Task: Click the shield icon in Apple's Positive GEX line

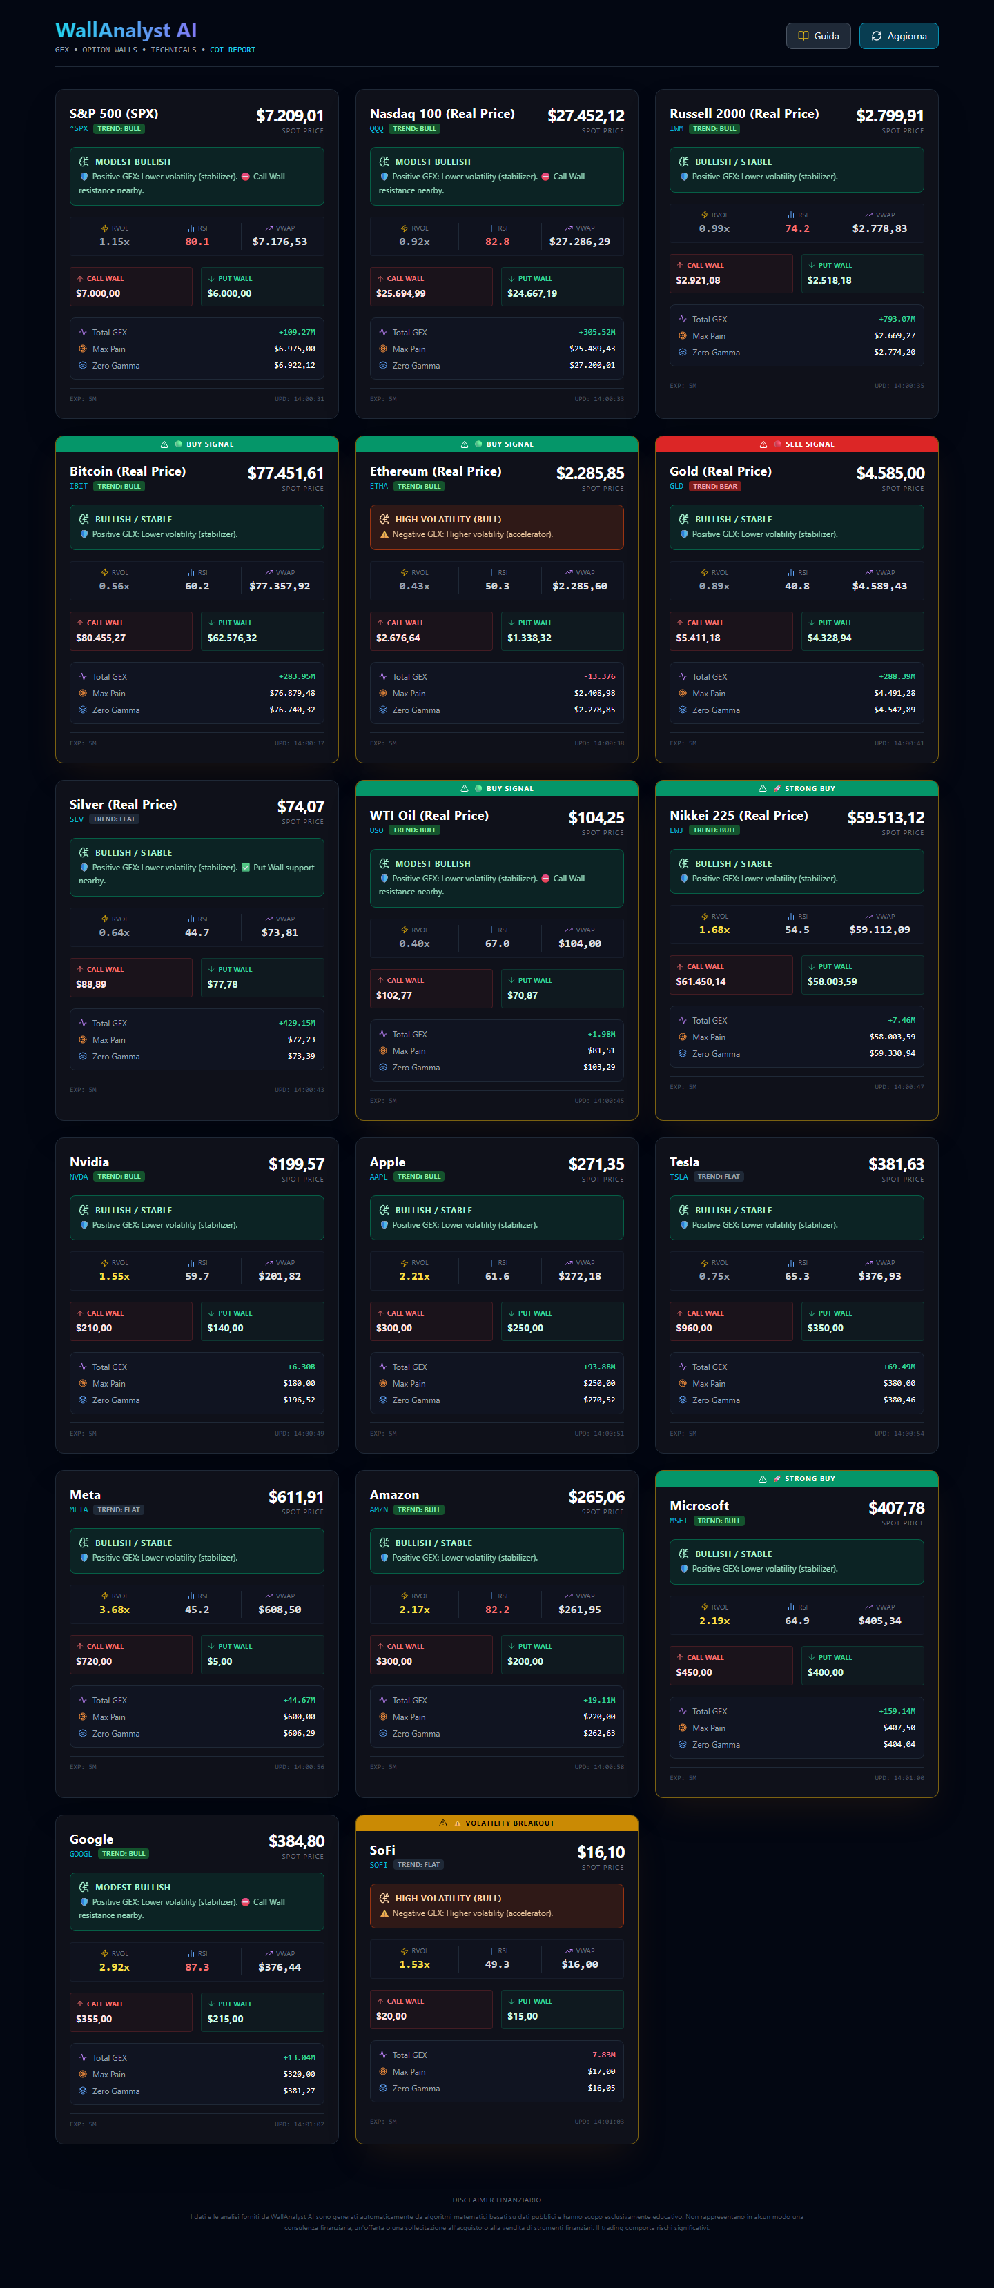Action: [384, 1225]
